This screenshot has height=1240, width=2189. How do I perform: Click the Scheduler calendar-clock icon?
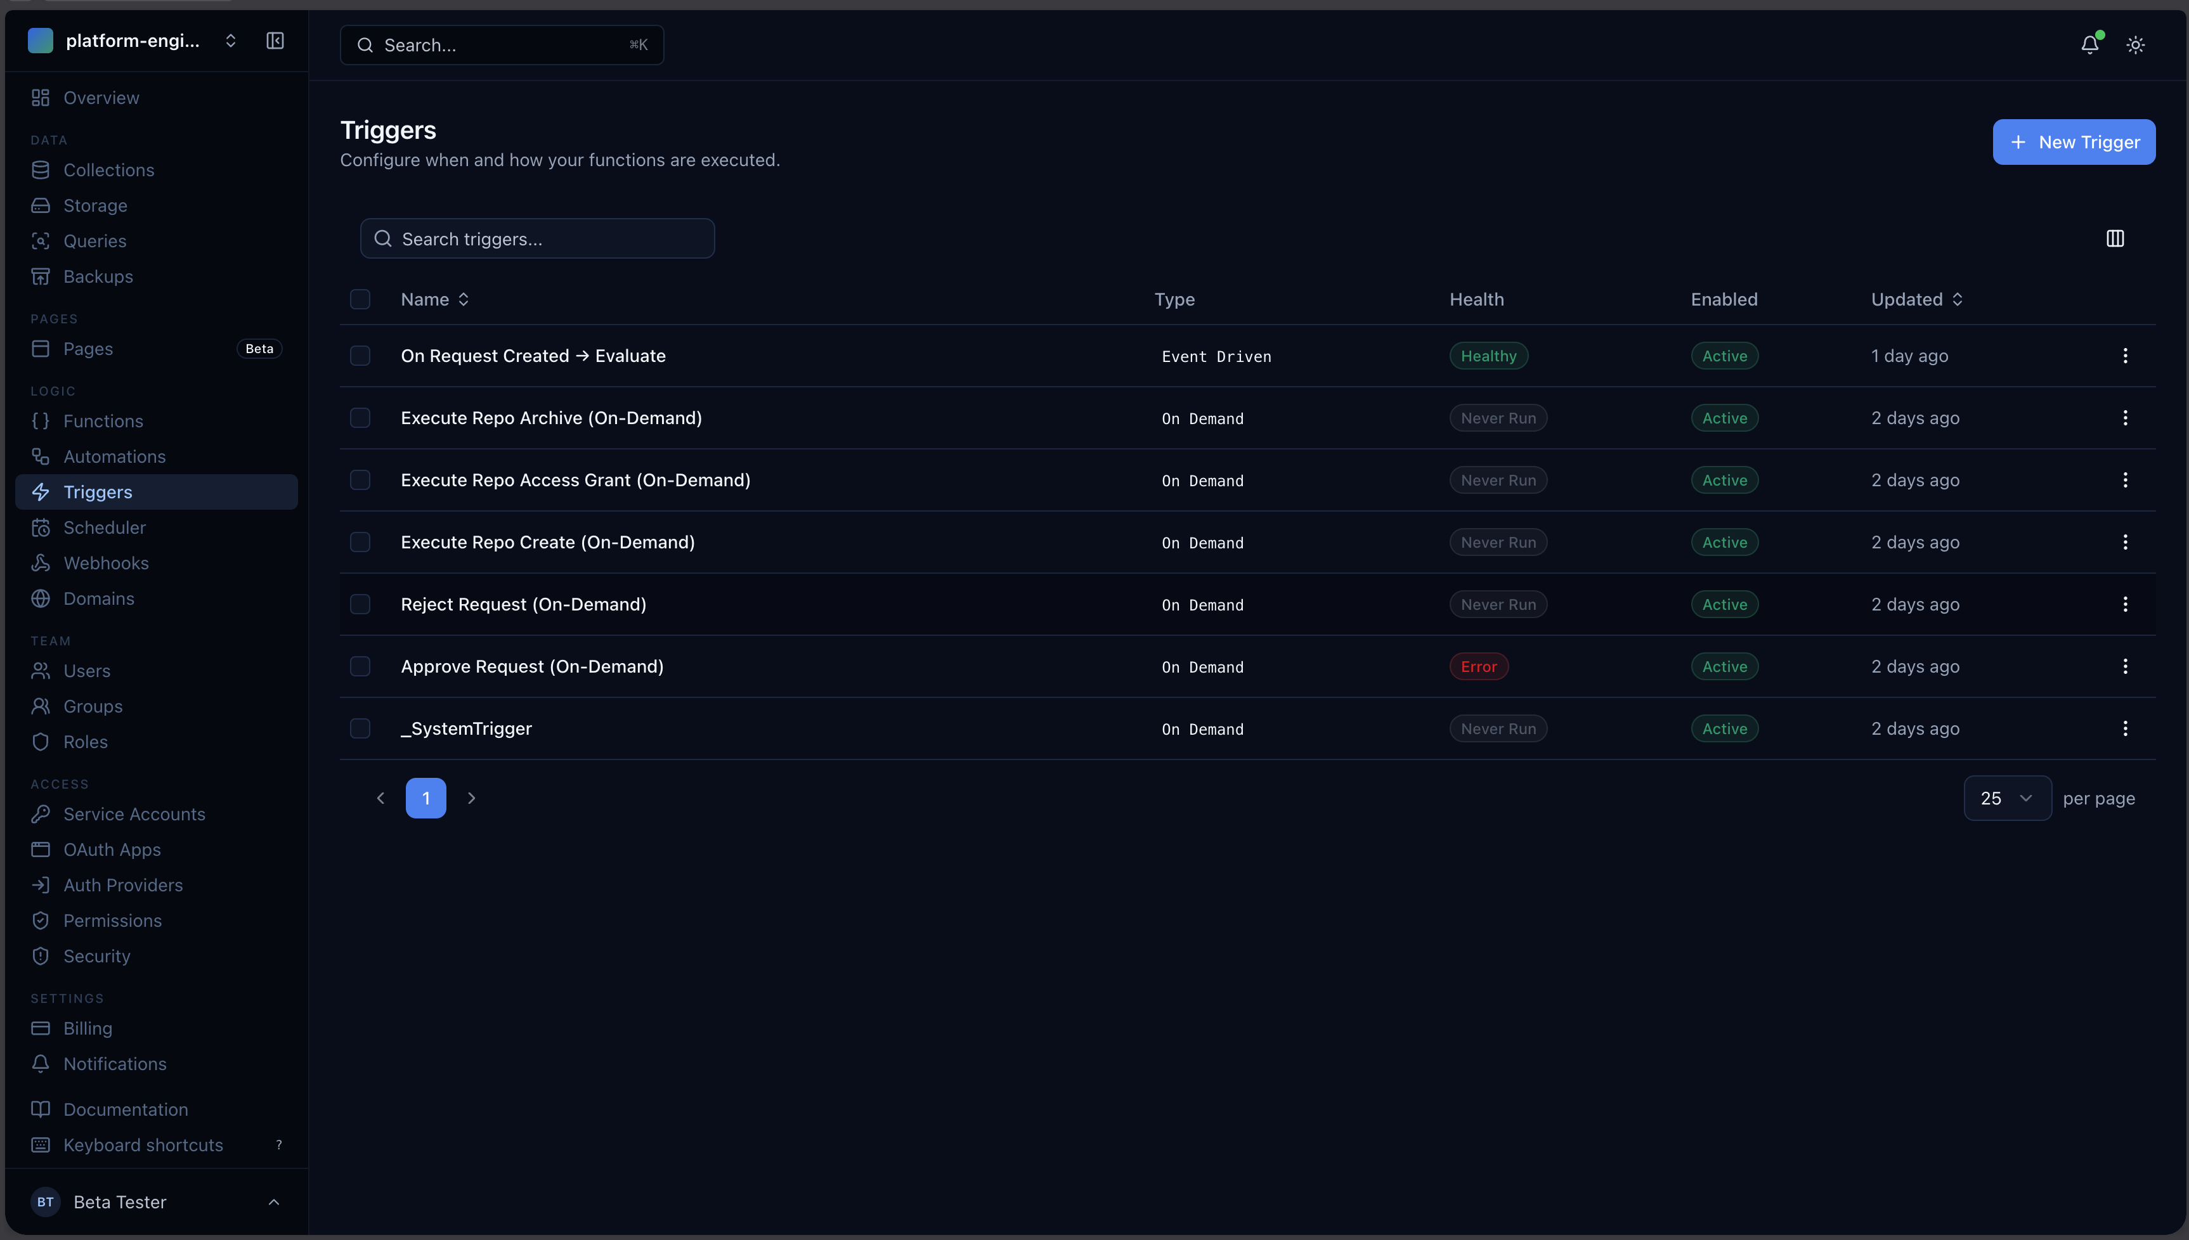click(x=40, y=527)
